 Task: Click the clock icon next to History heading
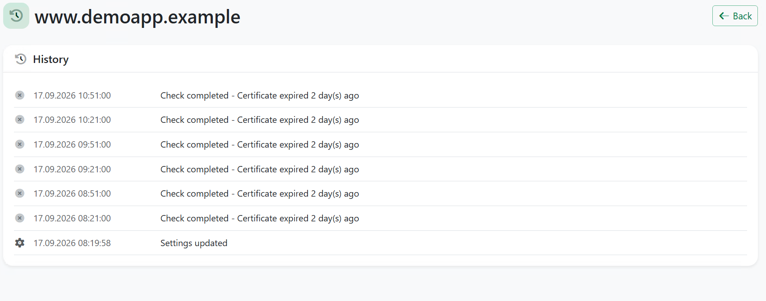[x=20, y=59]
